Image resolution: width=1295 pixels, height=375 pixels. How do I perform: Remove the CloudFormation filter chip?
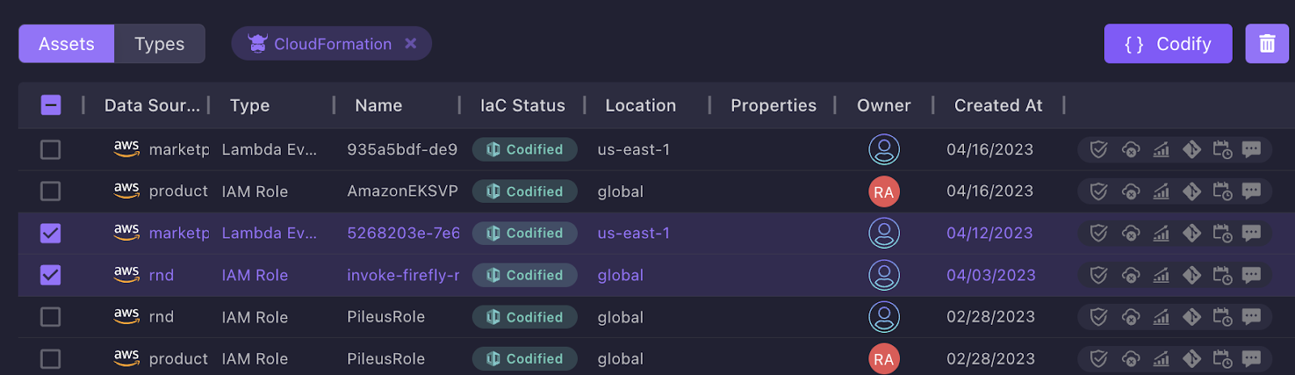coord(411,44)
